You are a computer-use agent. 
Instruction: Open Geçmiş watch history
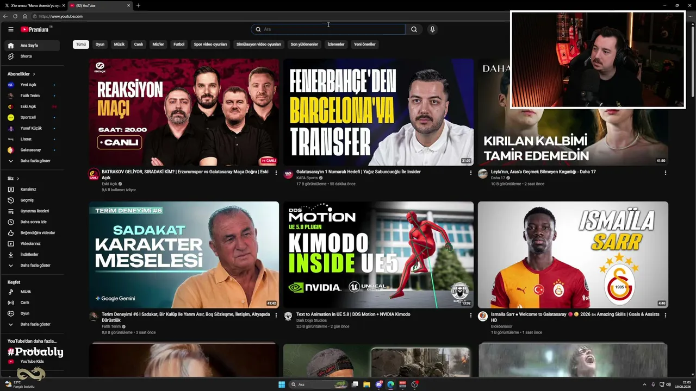[x=33, y=200]
